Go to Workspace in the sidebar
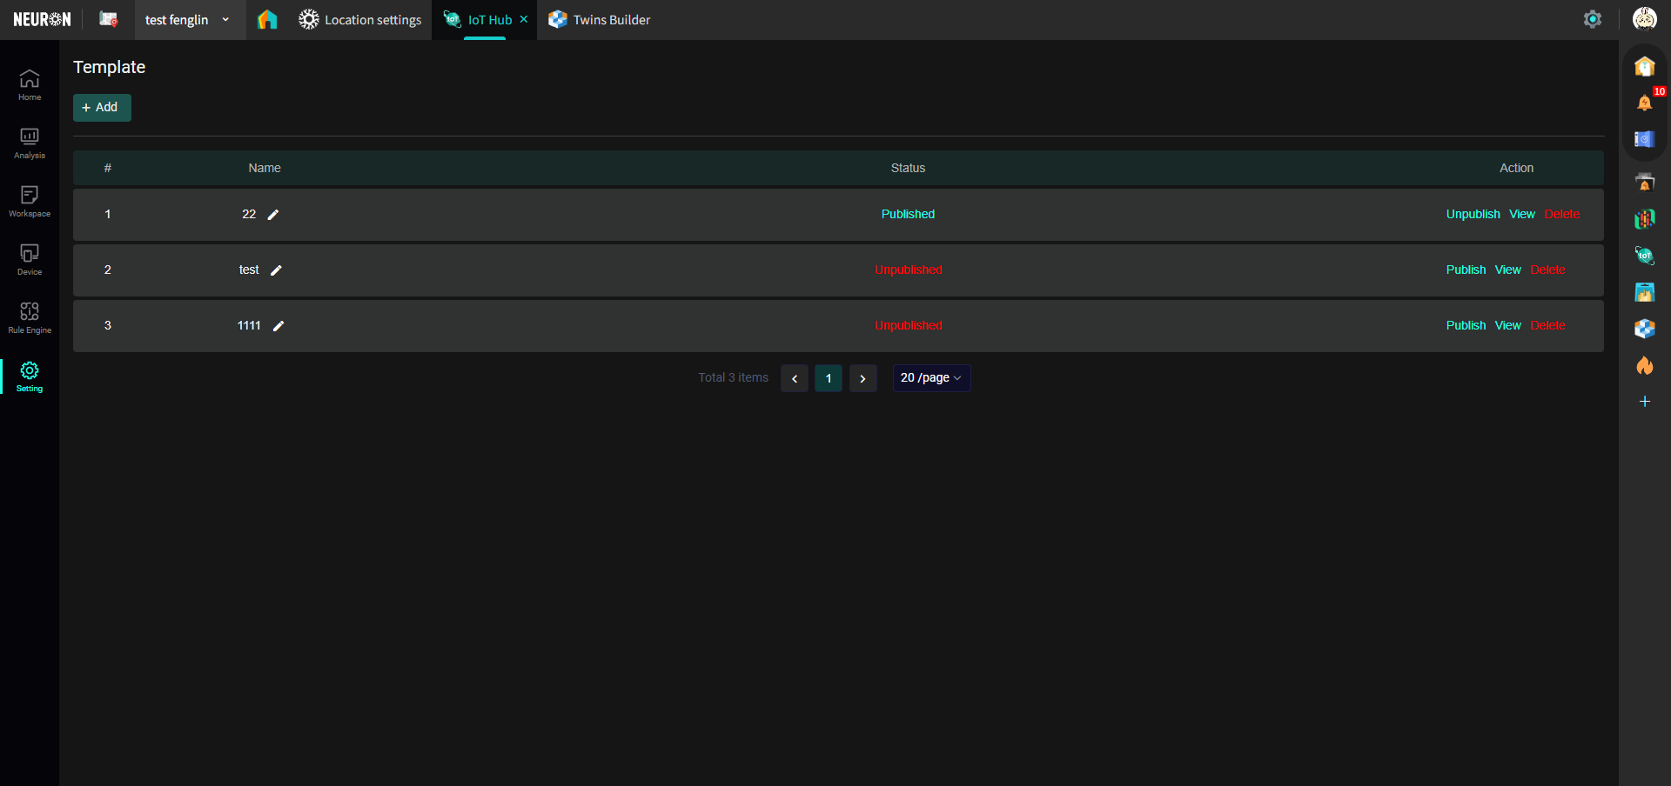This screenshot has width=1671, height=786. pyautogui.click(x=30, y=201)
